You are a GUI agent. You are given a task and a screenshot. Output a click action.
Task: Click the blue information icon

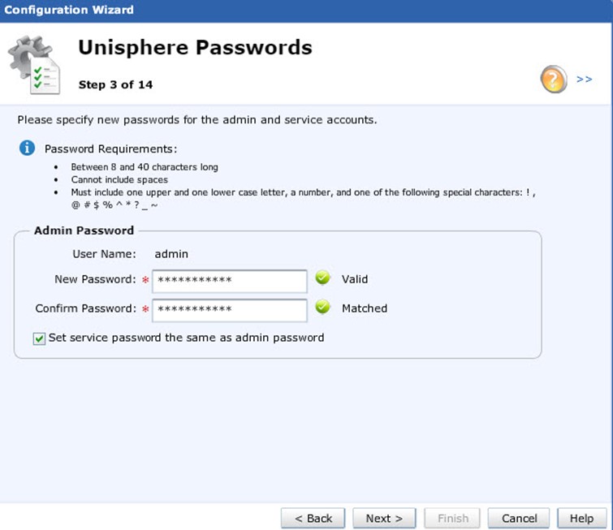click(27, 149)
